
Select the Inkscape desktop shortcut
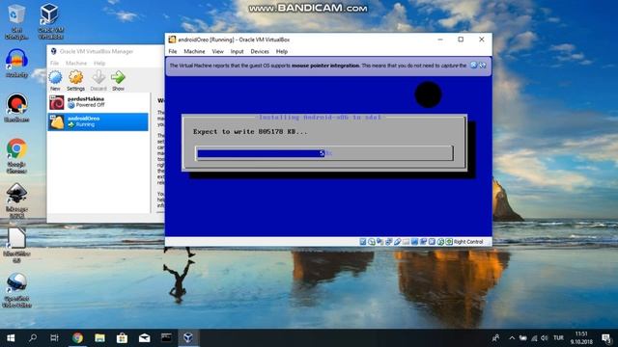pos(16,200)
